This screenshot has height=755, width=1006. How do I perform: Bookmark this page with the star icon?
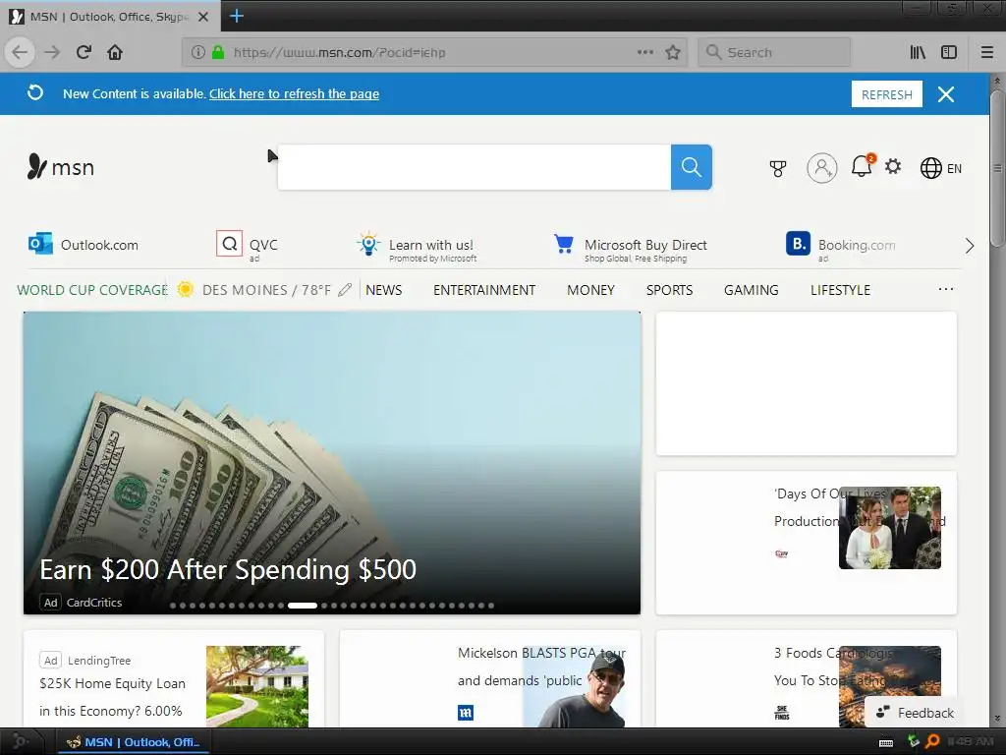point(672,52)
